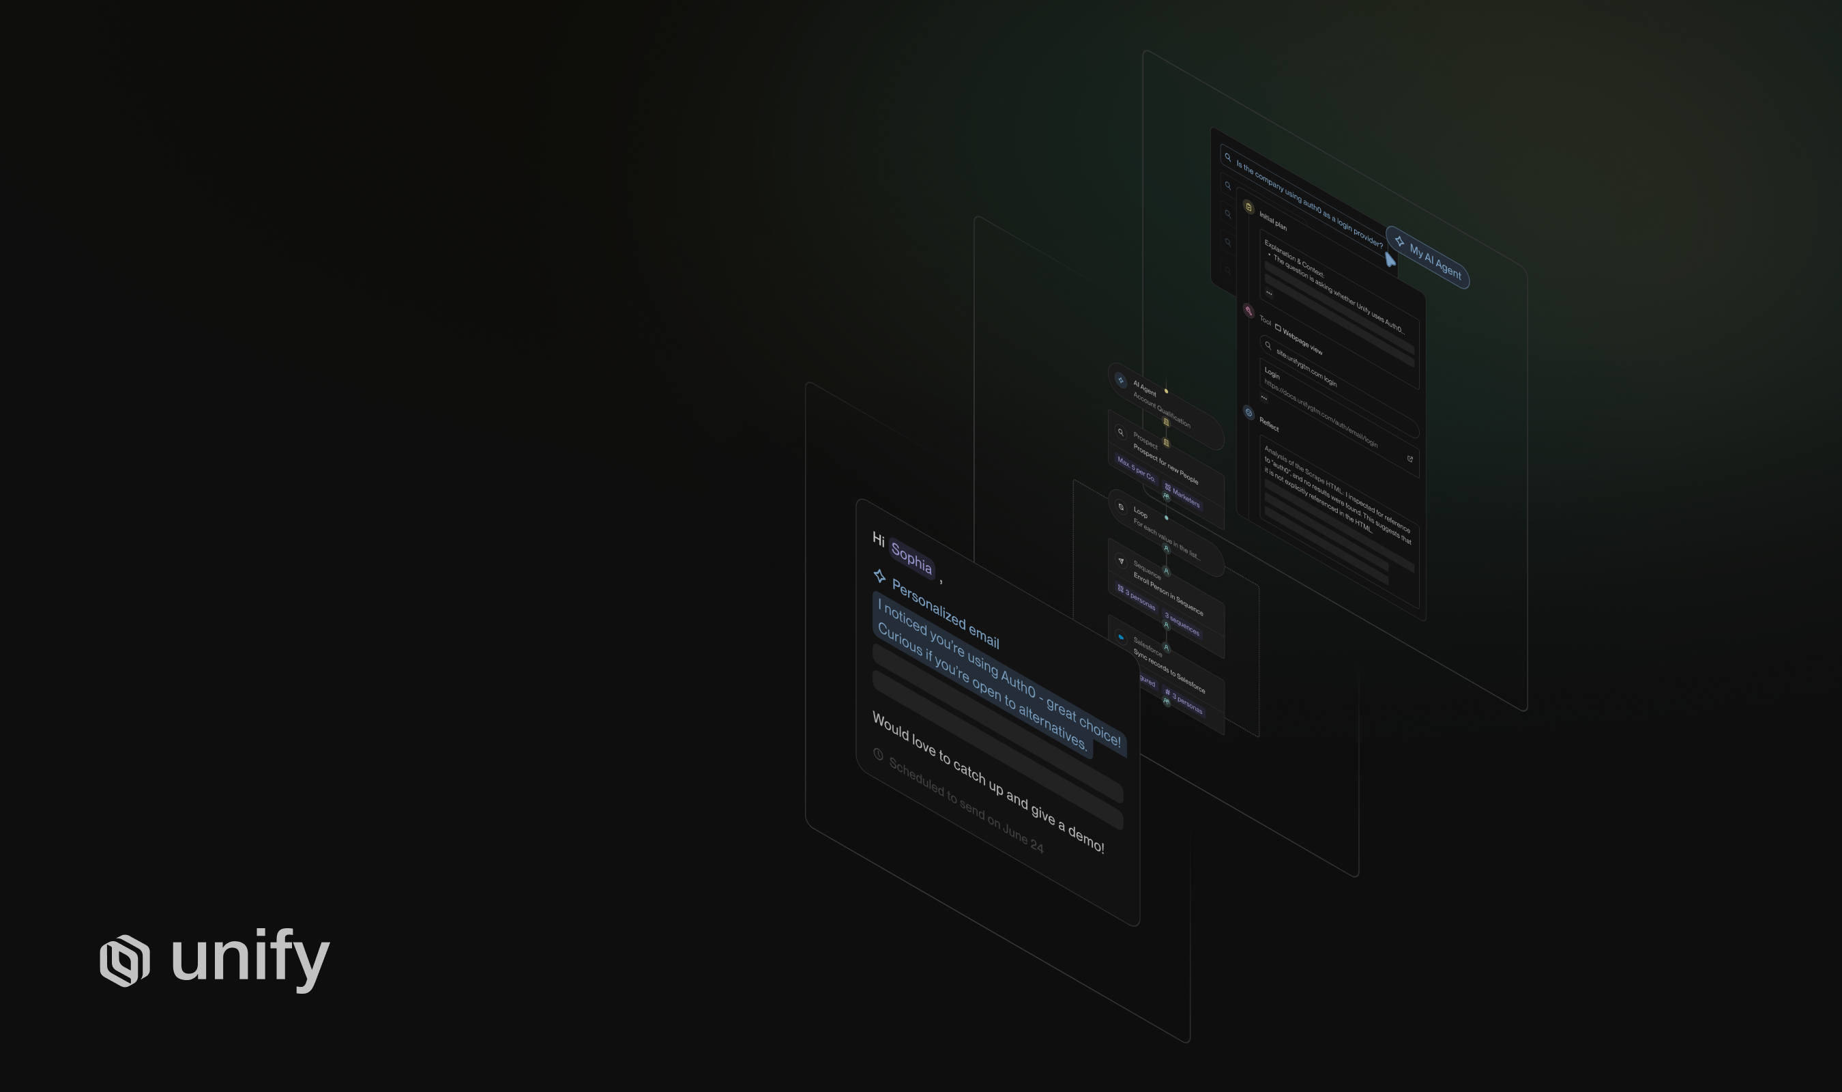1842x1092 pixels.
Task: Click the pink Tool step icon
Action: (x=1248, y=311)
